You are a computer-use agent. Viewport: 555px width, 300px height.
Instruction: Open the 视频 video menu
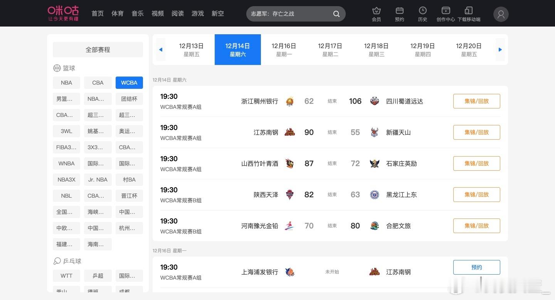(x=158, y=13)
